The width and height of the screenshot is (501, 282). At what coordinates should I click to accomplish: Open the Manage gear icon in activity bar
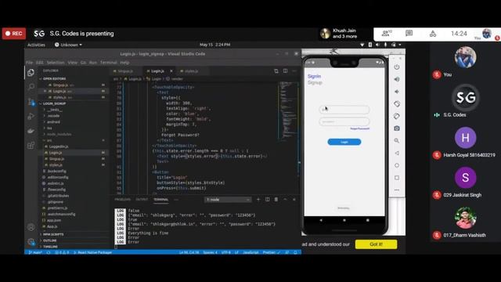[x=31, y=242]
